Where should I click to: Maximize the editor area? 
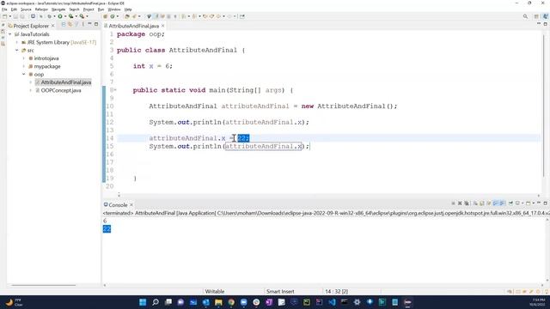pos(546,24)
